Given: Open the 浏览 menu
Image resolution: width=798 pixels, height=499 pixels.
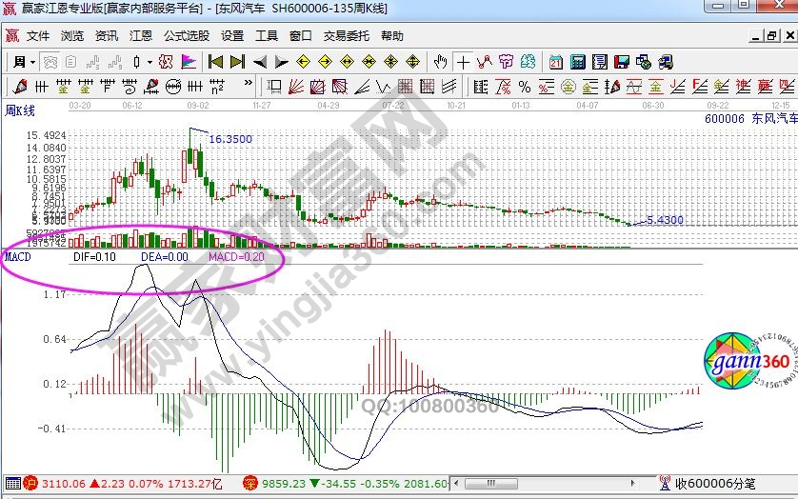Looking at the screenshot, I should pos(71,35).
